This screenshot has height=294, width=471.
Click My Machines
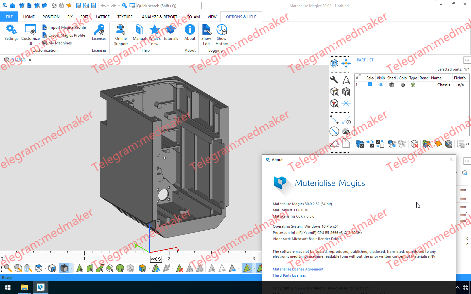(x=57, y=43)
